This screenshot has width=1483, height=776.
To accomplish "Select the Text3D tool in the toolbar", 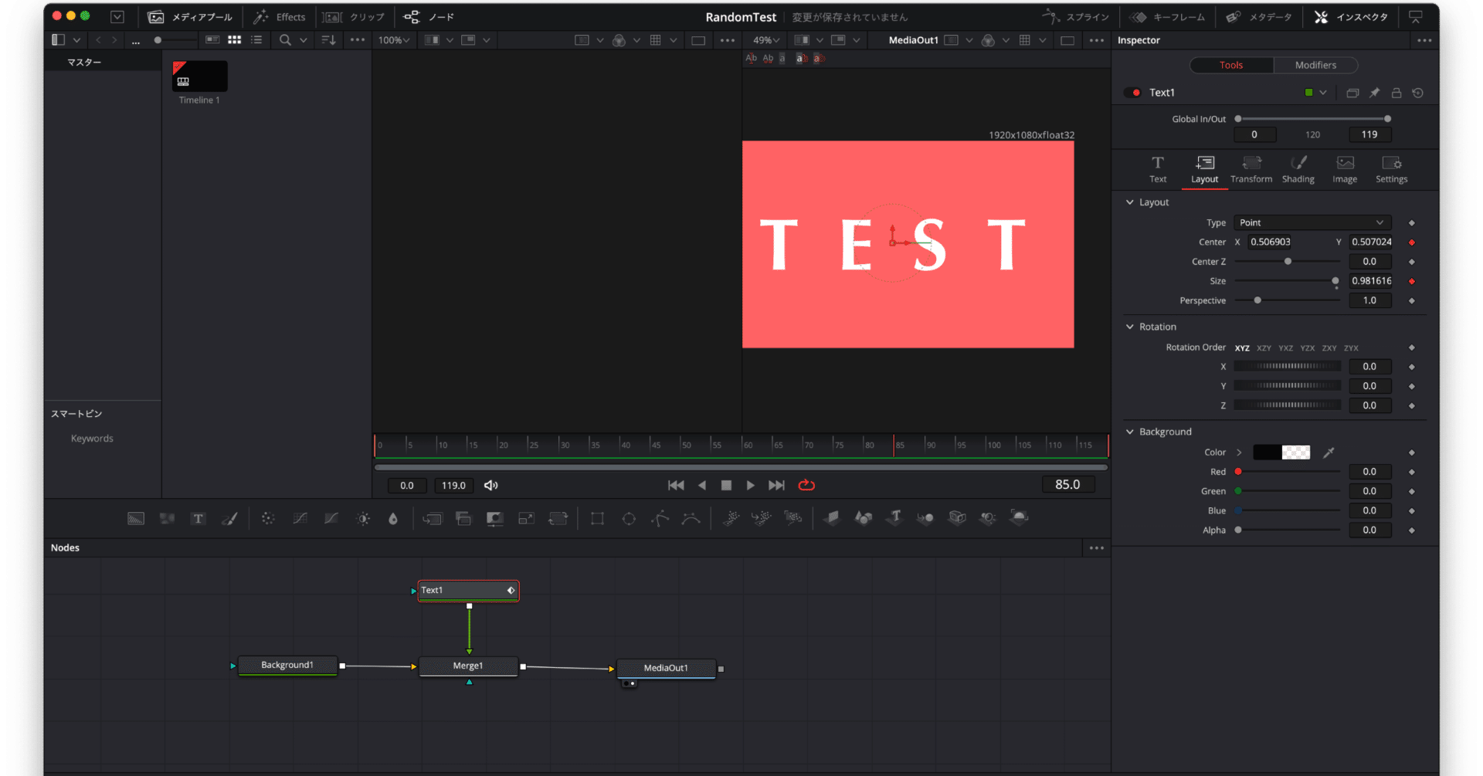I will click(894, 518).
